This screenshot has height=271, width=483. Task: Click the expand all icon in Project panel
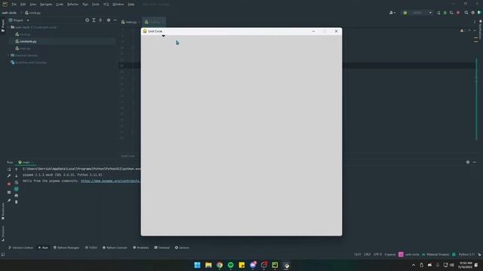click(94, 20)
